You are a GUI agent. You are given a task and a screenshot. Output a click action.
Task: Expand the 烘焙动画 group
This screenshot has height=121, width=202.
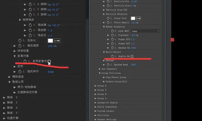click(15, 51)
